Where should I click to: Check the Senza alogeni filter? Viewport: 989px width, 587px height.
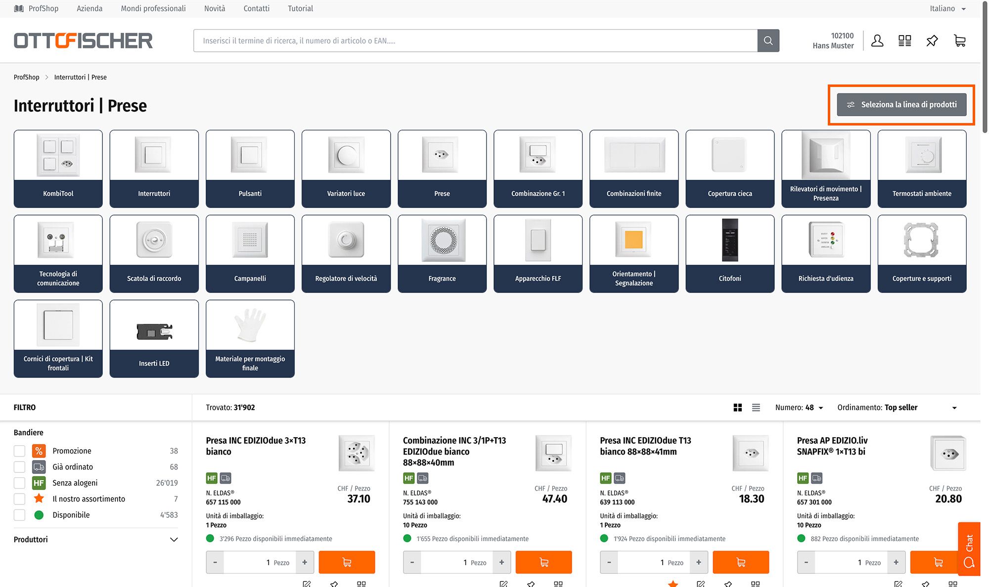(19, 483)
